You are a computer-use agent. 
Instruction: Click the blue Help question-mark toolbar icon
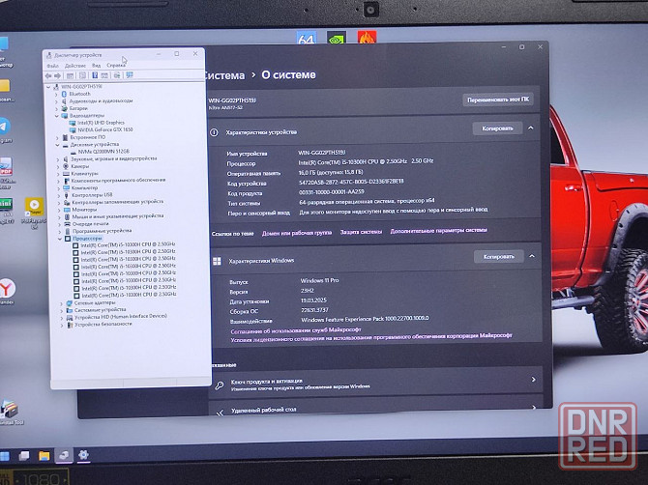pos(95,75)
